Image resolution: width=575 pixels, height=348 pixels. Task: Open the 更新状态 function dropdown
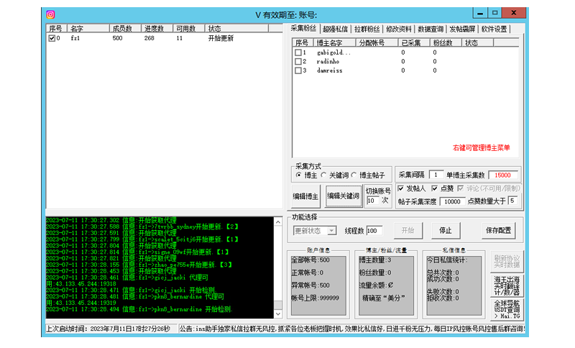pos(331,231)
